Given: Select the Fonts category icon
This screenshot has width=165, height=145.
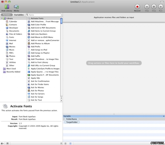Looking at the screenshot, I should point(7,37).
